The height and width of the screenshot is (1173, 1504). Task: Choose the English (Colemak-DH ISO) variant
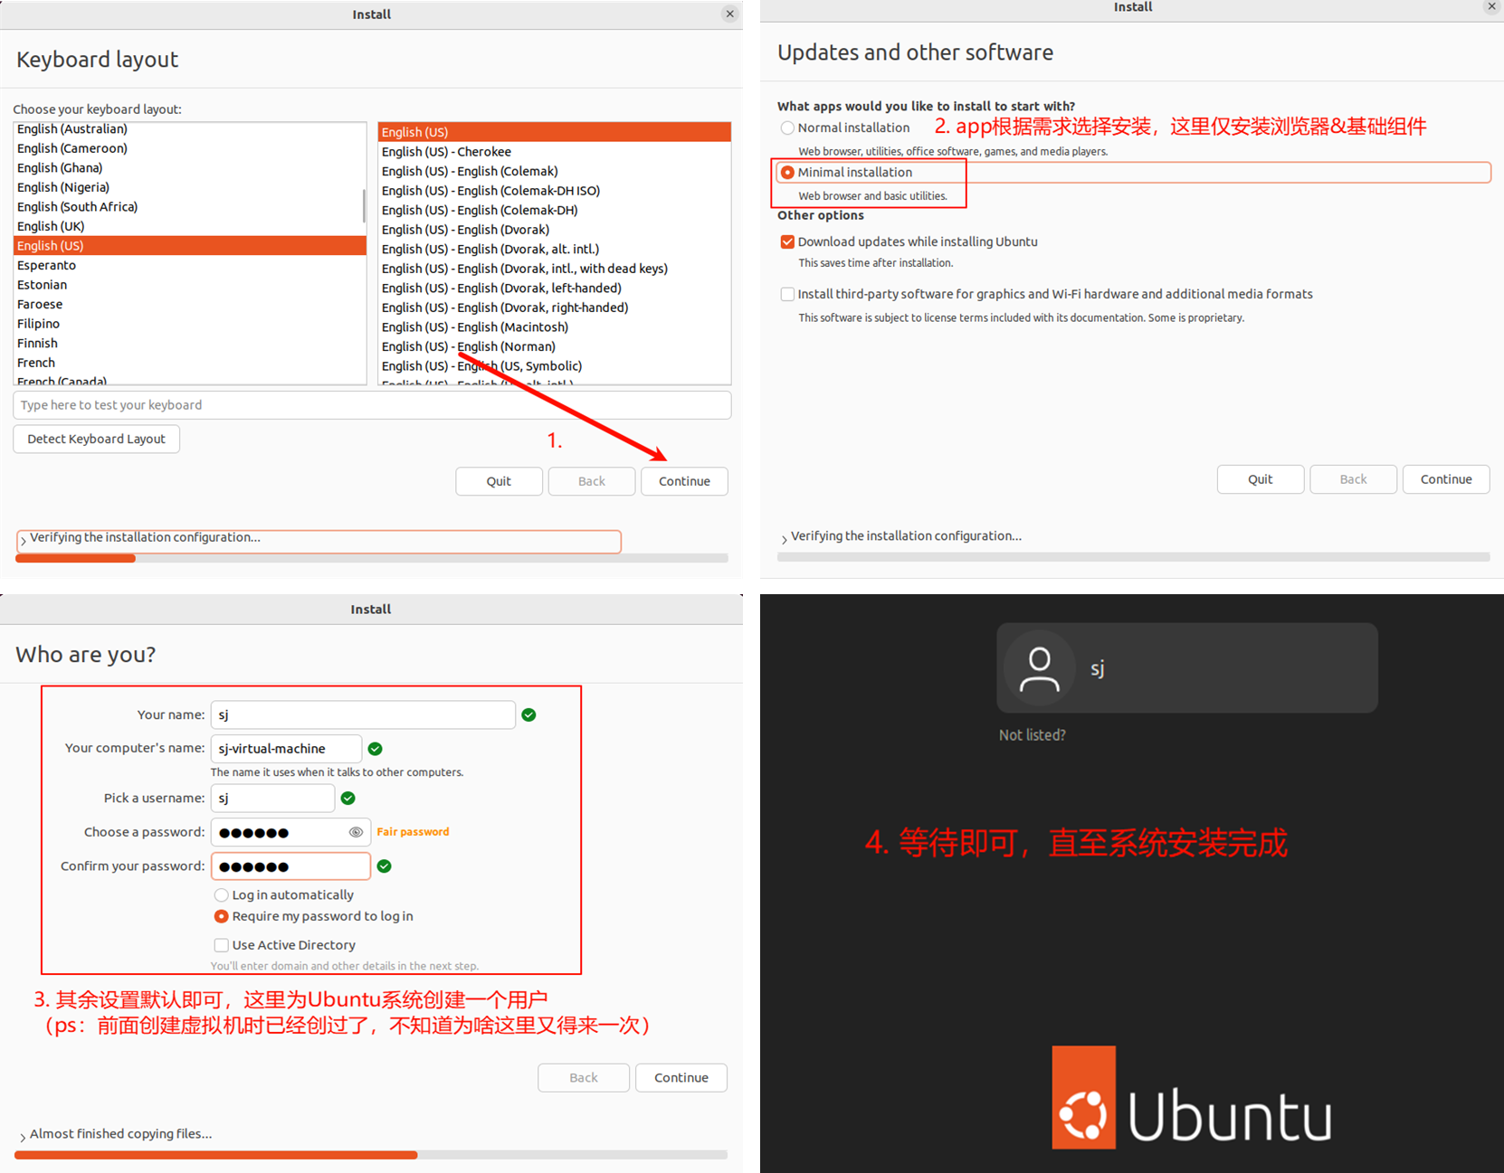point(554,191)
